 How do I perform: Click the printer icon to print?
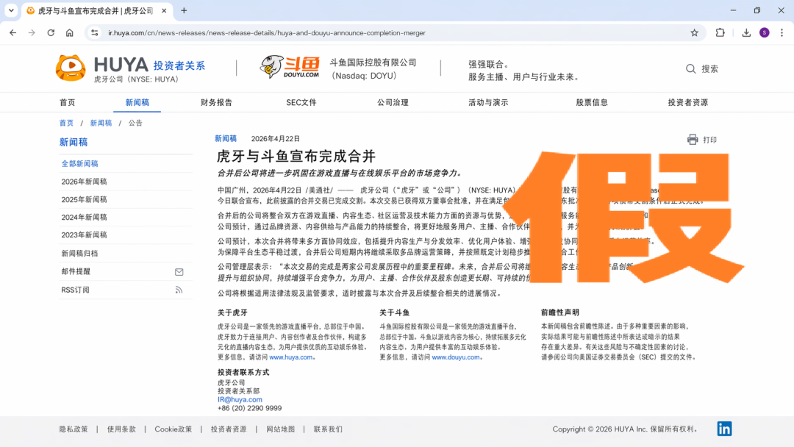tap(693, 140)
